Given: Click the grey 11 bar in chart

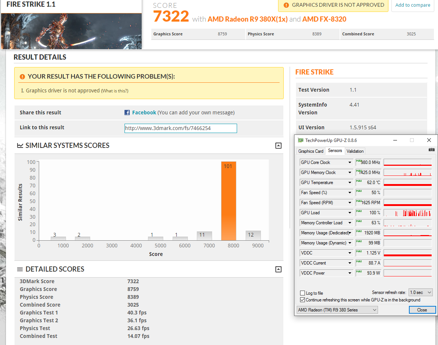Looking at the screenshot, I should tap(204, 235).
